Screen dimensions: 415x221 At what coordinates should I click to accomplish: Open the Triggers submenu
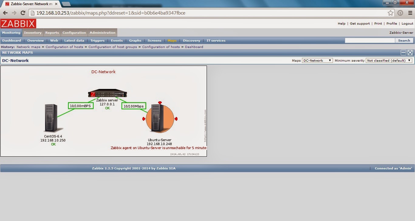(x=97, y=41)
